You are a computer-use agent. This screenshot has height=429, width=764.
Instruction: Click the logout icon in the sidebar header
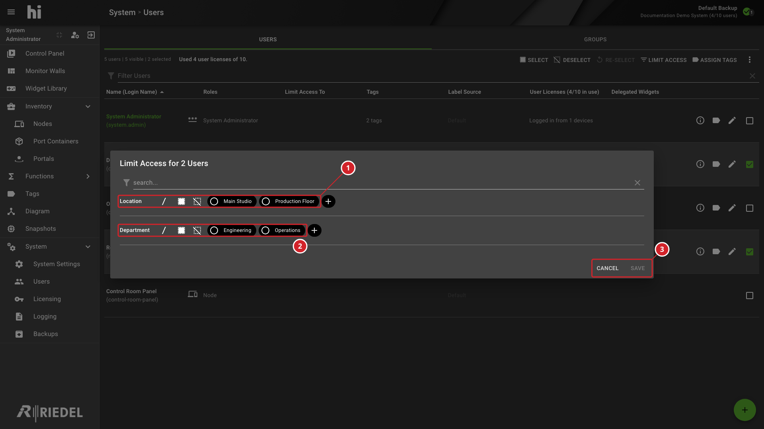click(x=91, y=35)
